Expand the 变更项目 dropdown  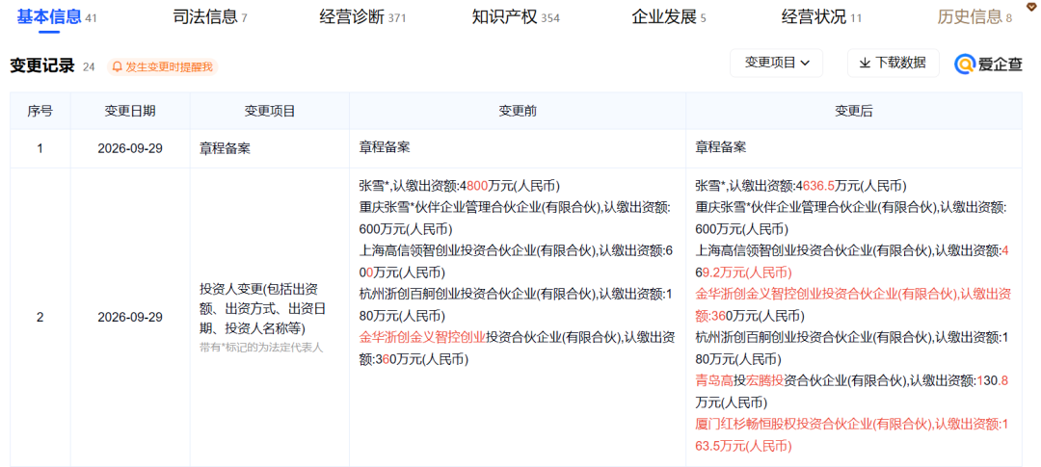click(x=776, y=63)
